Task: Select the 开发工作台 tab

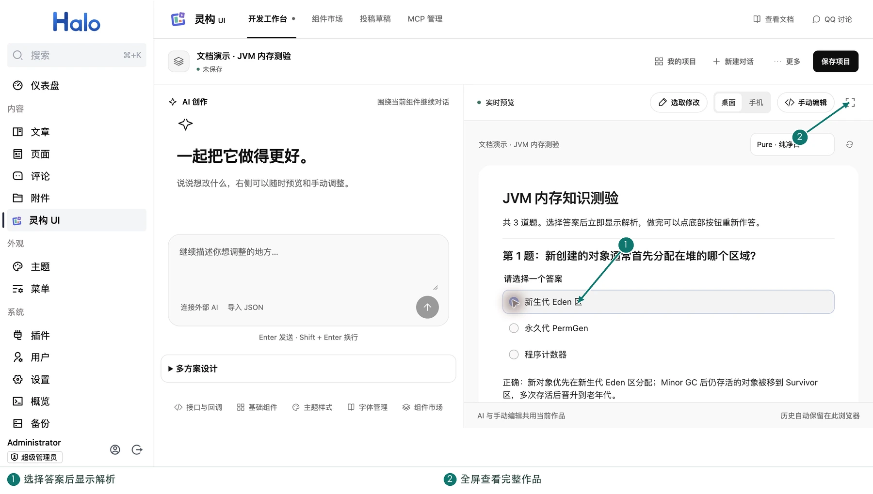Action: (x=272, y=19)
